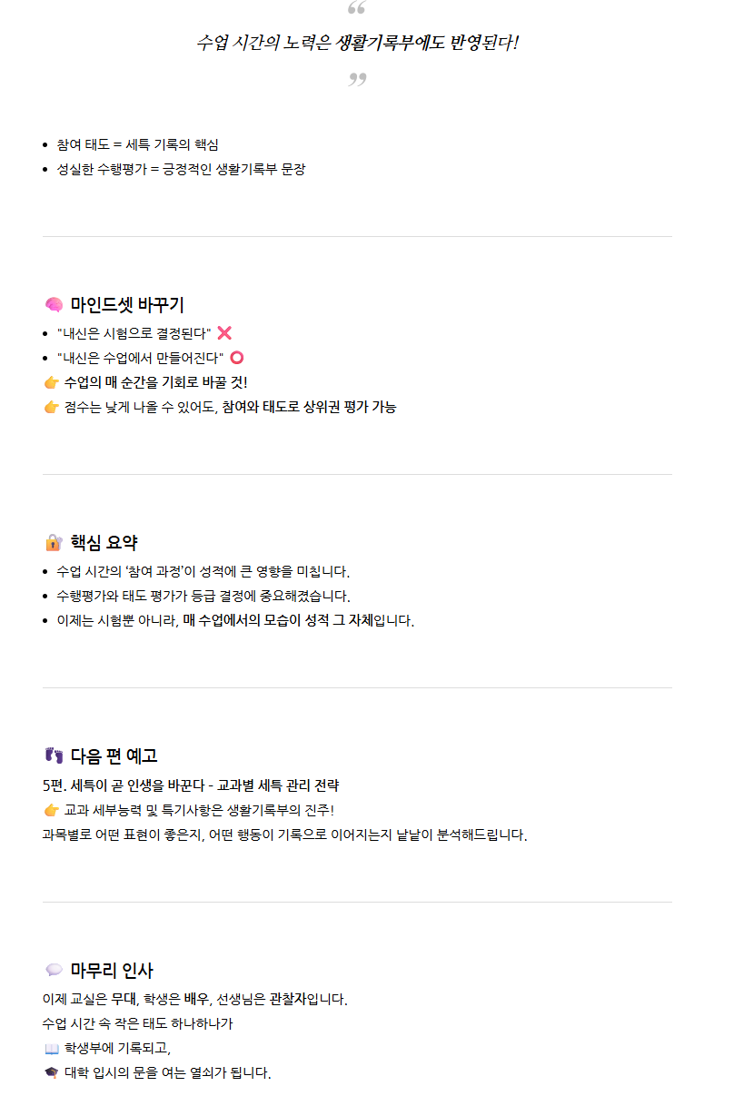Click the lock emoji beside 핵심 요약
Image resolution: width=734 pixels, height=1096 pixels.
(54, 543)
